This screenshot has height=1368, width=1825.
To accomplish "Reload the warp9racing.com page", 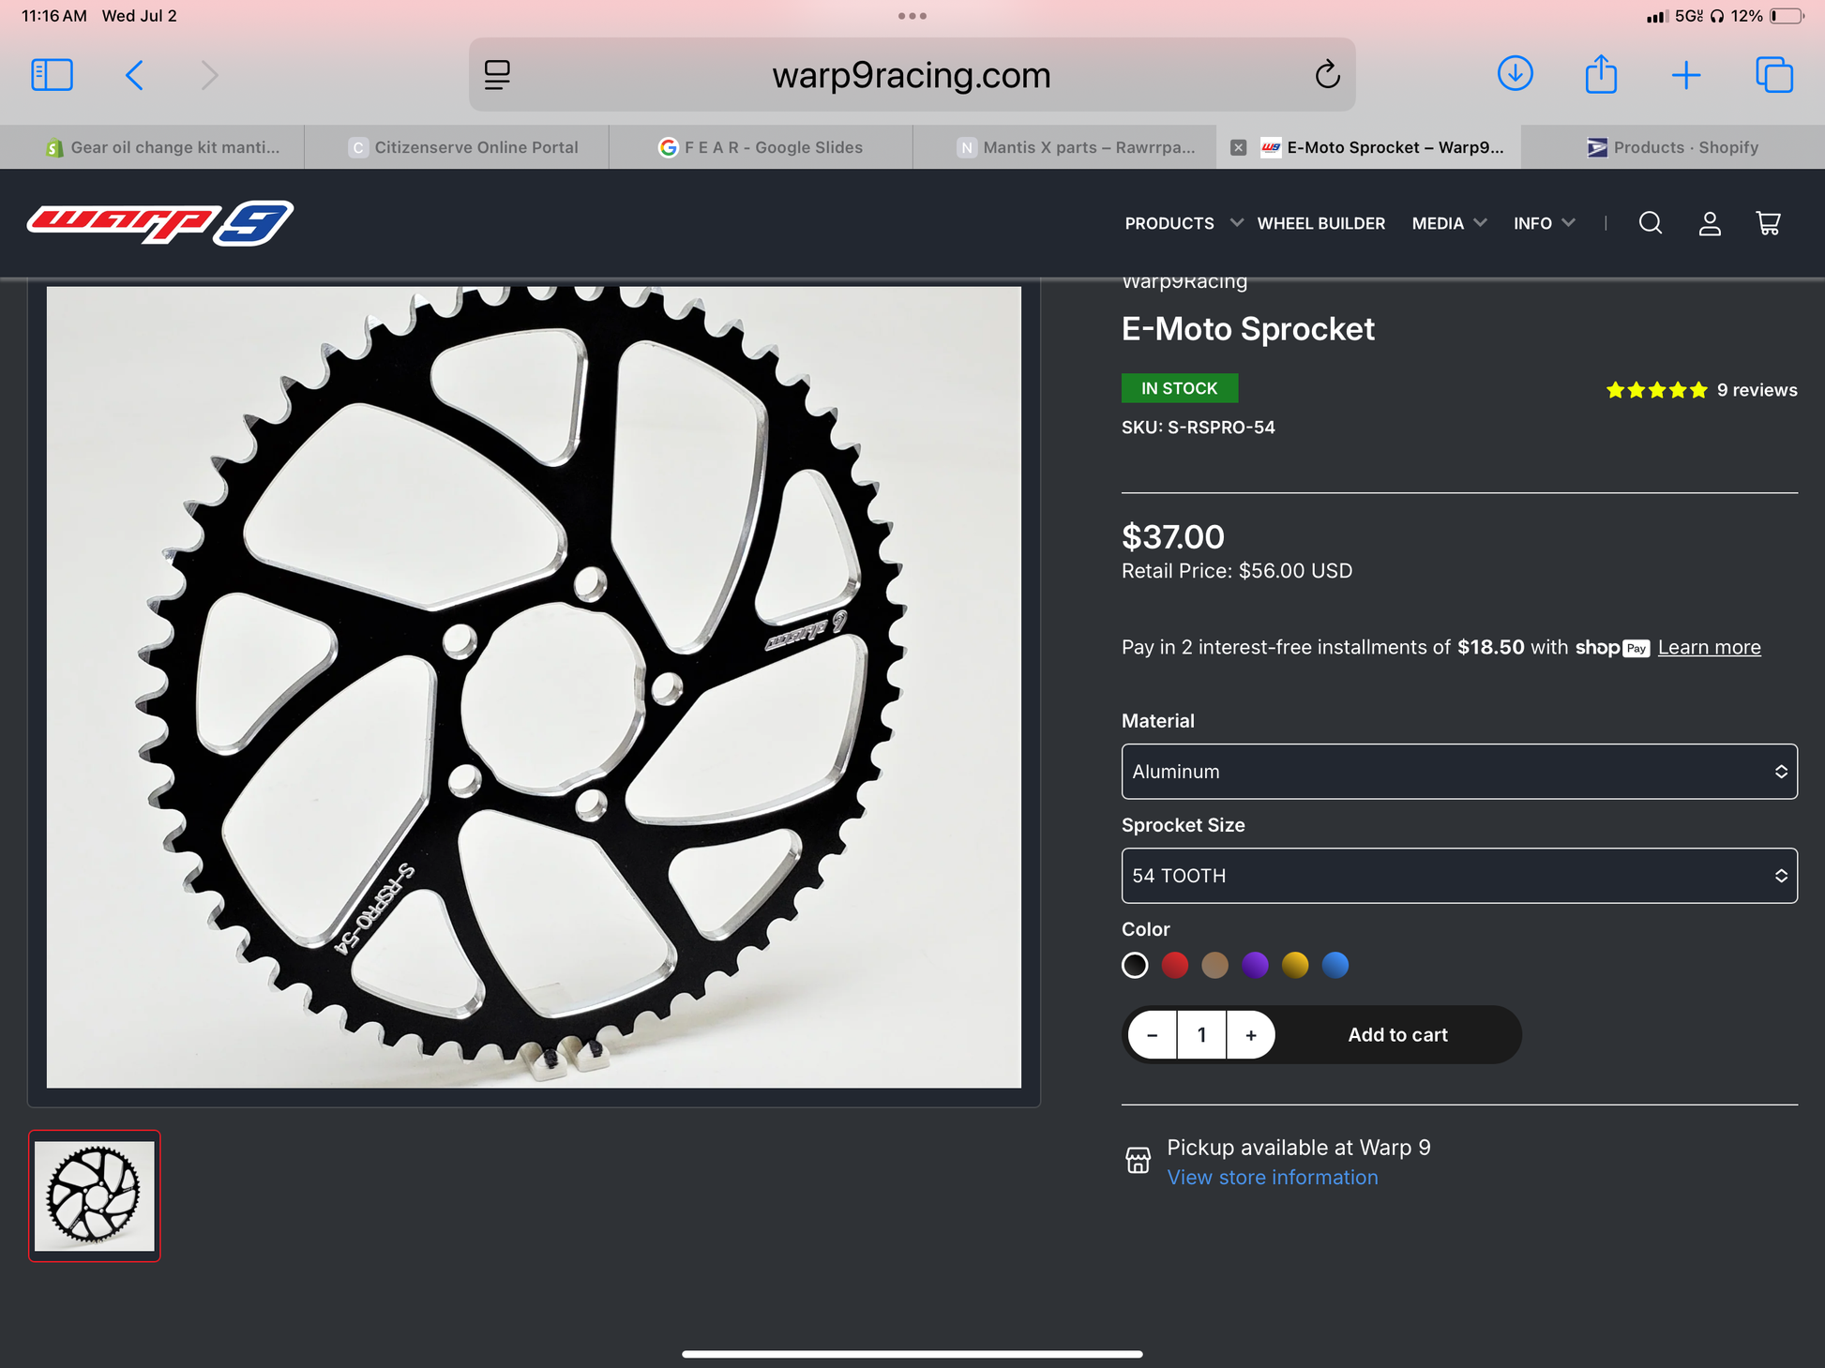I will 1327,75.
